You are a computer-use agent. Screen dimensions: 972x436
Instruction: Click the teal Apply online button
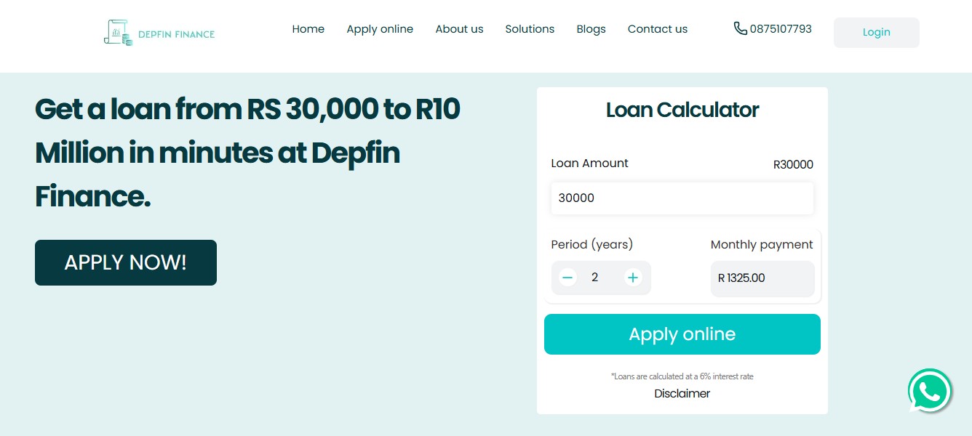(682, 334)
